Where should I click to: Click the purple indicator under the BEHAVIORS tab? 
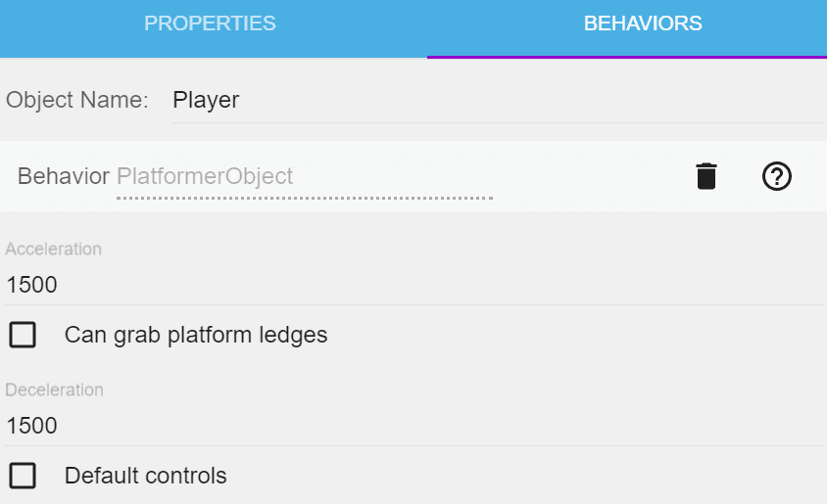point(627,57)
